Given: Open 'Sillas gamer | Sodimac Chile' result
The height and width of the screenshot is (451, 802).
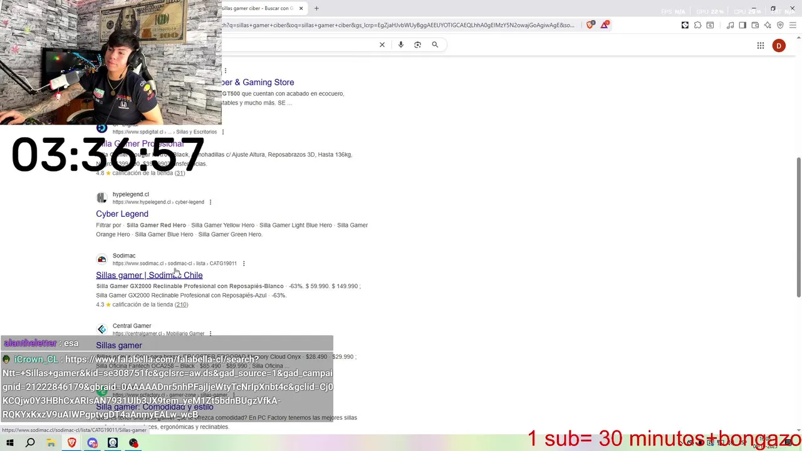Looking at the screenshot, I should pos(149,275).
